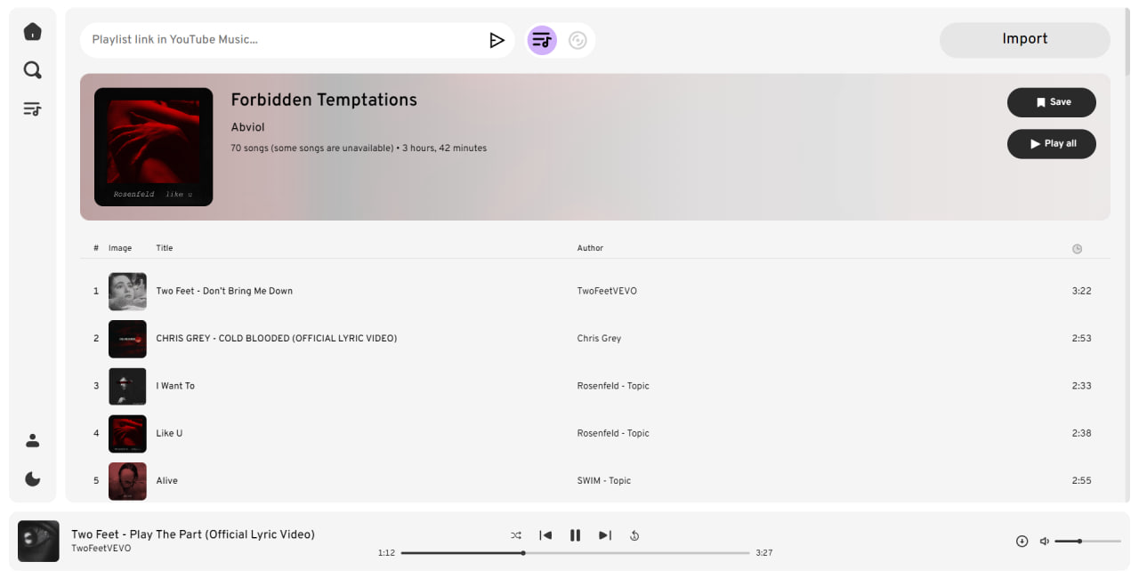Toggle shuffle in player bar

(516, 535)
